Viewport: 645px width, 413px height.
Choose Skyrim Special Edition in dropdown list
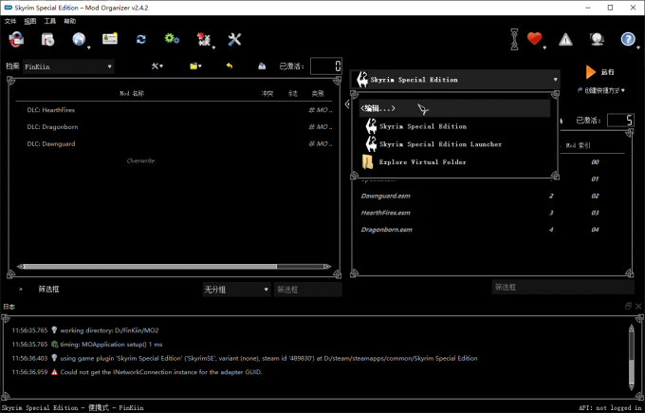[454, 126]
